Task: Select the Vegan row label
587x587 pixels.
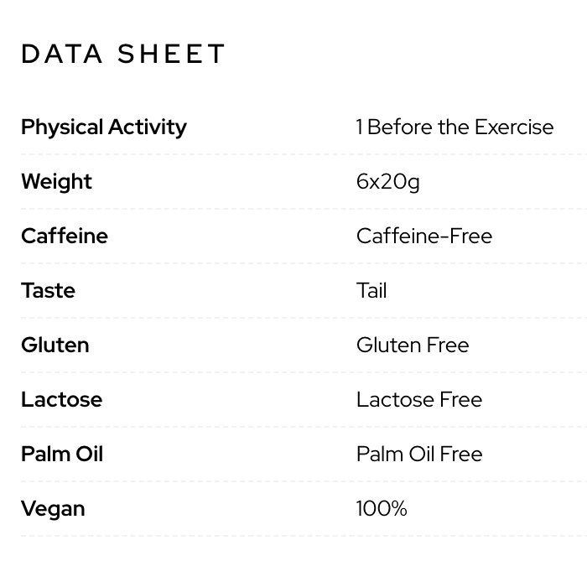Action: pyautogui.click(x=53, y=509)
